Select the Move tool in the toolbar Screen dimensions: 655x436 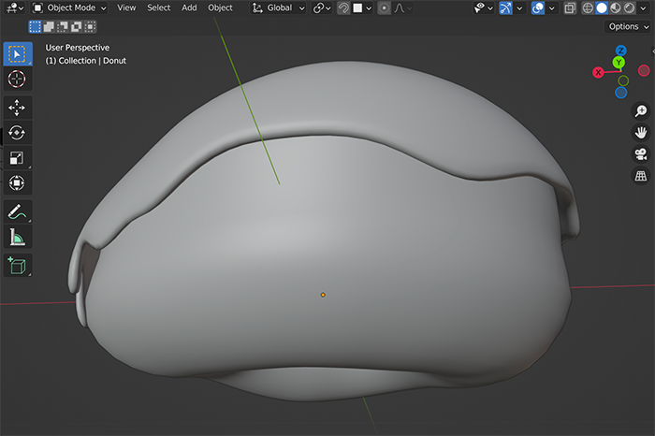[x=18, y=108]
